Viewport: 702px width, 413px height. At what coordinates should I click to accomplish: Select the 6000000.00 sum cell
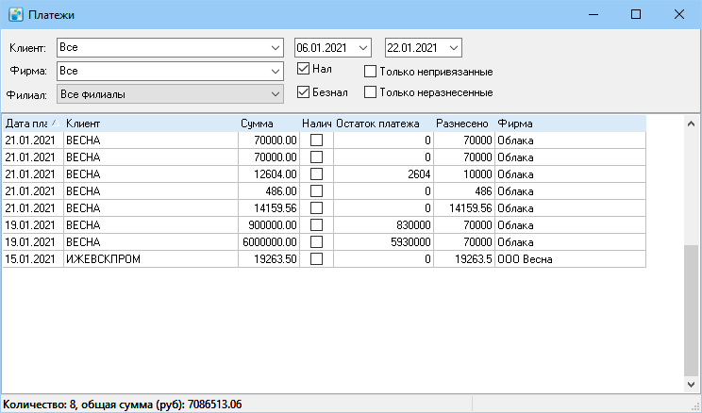(x=269, y=242)
